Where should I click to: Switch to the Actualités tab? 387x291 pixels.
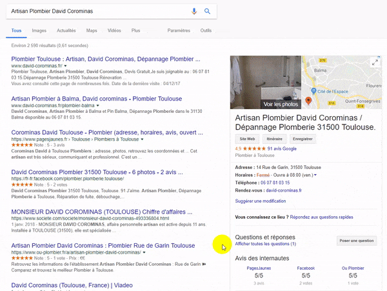pyautogui.click(x=66, y=30)
